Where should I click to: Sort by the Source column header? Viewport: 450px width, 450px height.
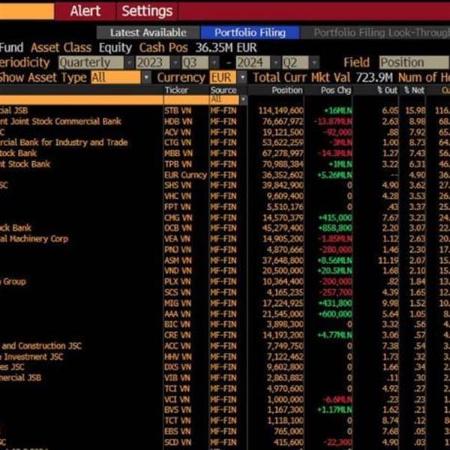223,91
